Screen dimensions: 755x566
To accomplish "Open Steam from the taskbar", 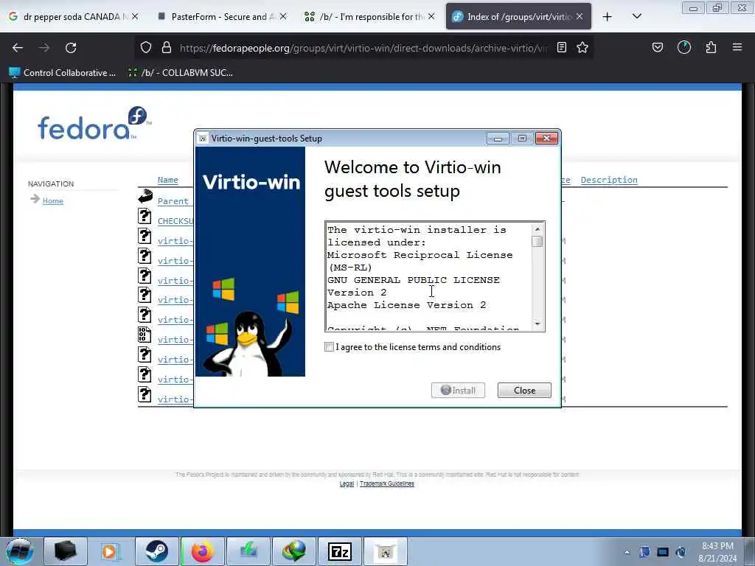I will tap(156, 551).
